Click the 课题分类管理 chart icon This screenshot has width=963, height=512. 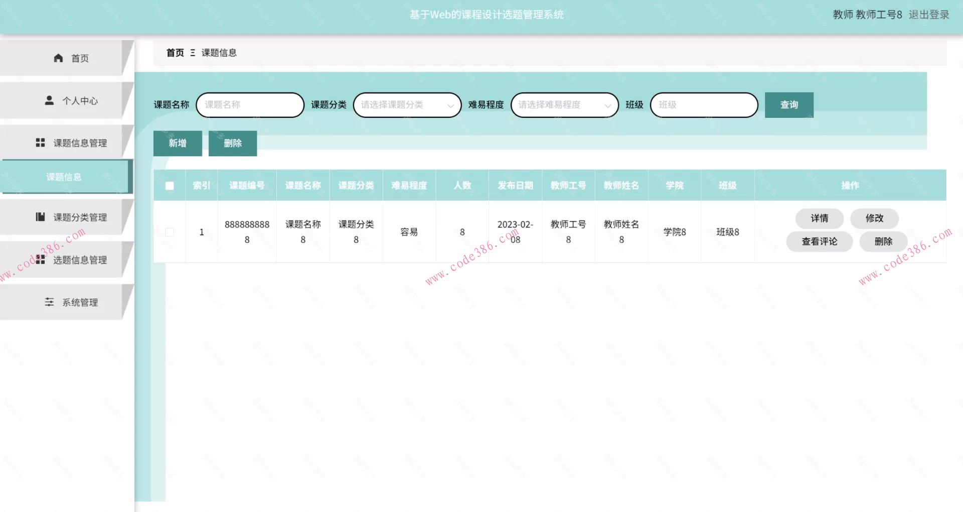40,217
